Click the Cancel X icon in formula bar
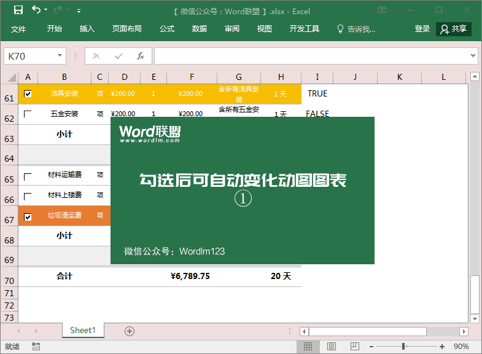This screenshot has width=482, height=354. (x=96, y=56)
